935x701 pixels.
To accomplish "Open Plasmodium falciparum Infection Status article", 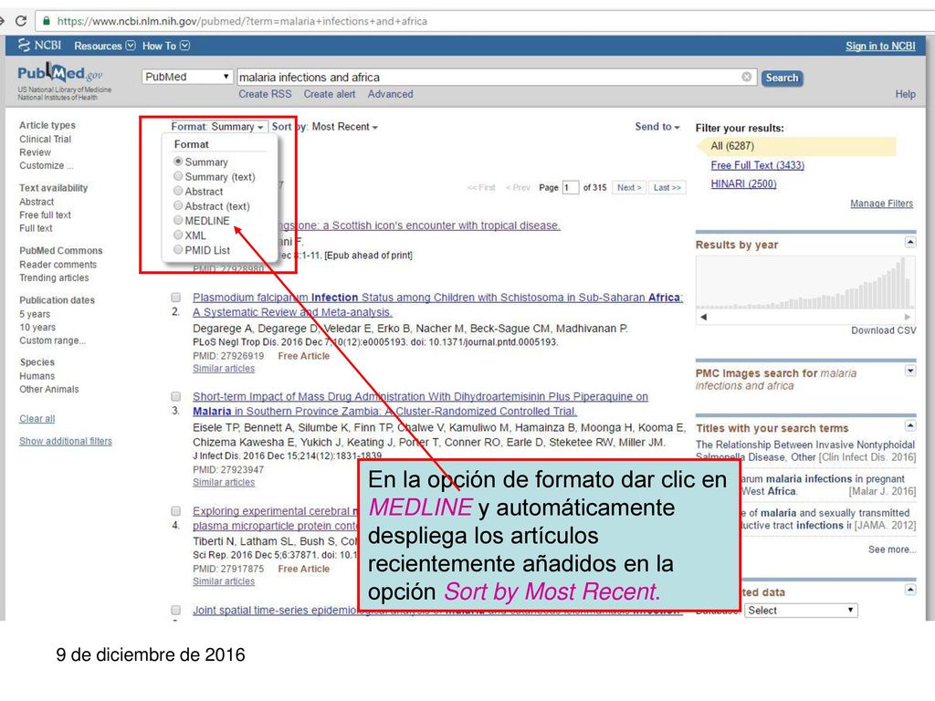I will point(437,305).
